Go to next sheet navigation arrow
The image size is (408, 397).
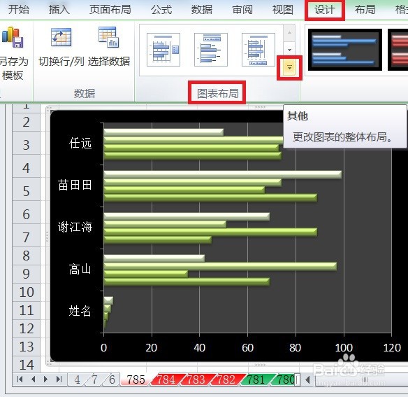coord(45,379)
